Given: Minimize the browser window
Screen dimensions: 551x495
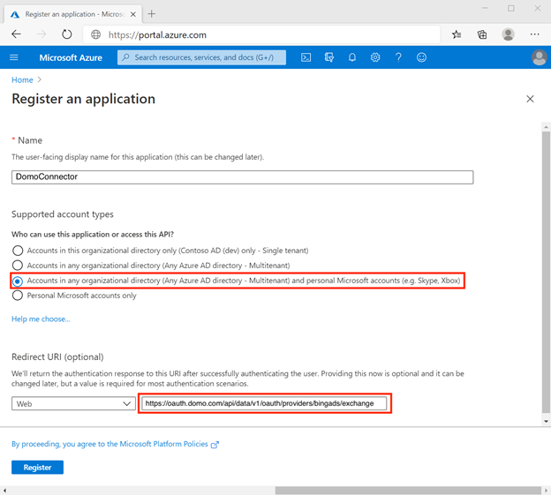Looking at the screenshot, I should [485, 8].
